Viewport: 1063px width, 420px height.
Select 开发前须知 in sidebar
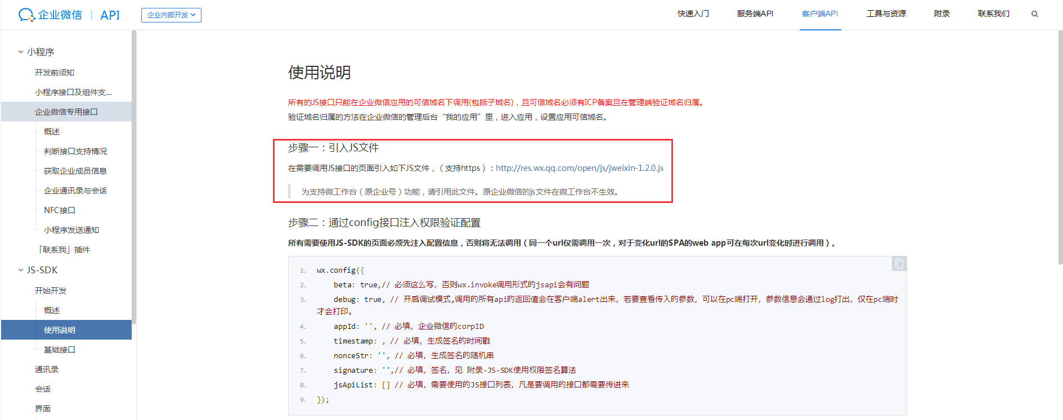tap(55, 73)
